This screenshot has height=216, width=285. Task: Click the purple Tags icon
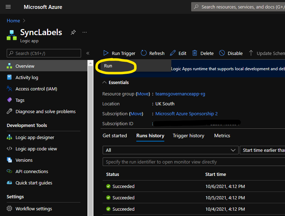[x=9, y=100]
